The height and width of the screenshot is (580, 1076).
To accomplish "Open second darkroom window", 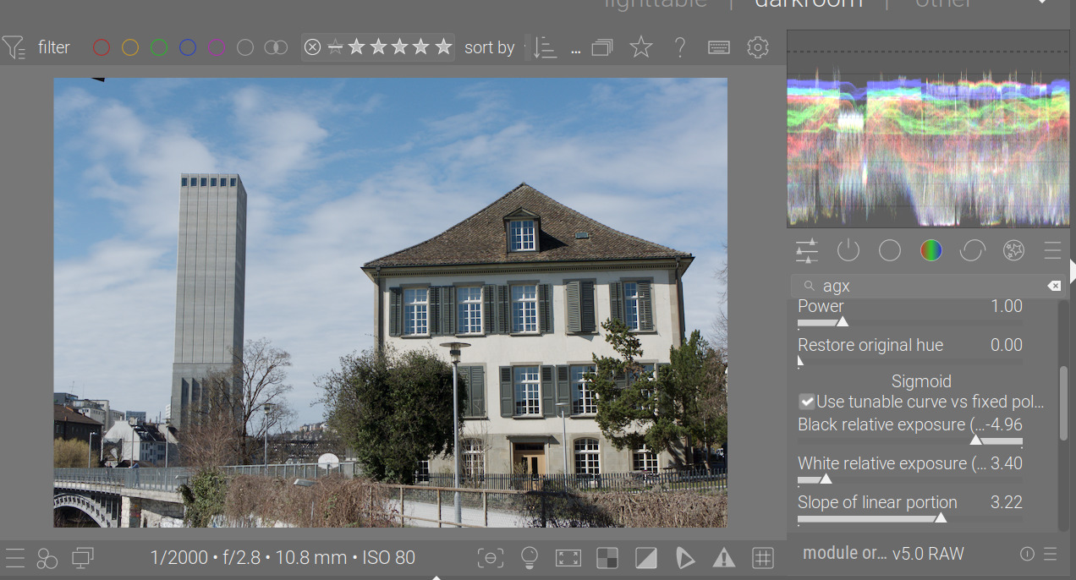I will (x=83, y=558).
